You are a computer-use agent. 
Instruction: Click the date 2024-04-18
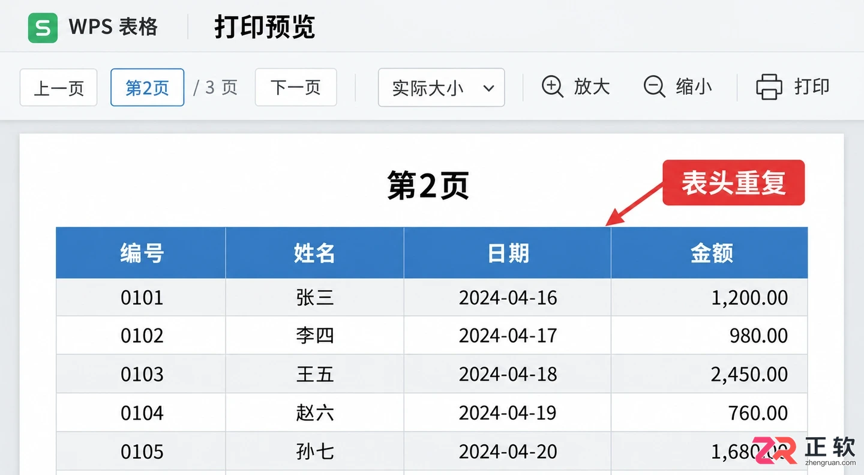coord(508,374)
